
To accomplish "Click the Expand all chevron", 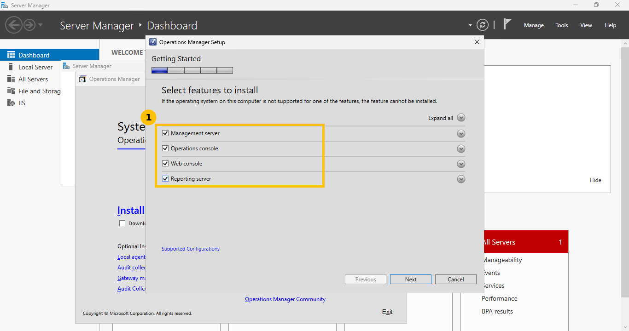I will coord(461,118).
